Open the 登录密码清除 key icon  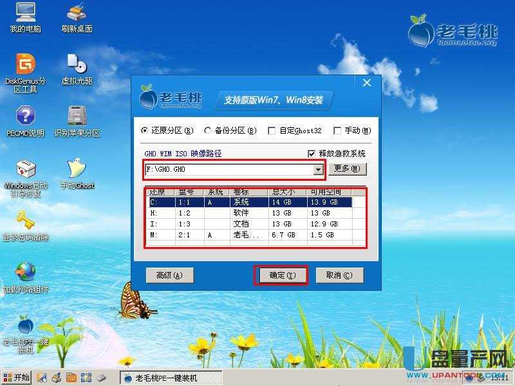pos(25,222)
